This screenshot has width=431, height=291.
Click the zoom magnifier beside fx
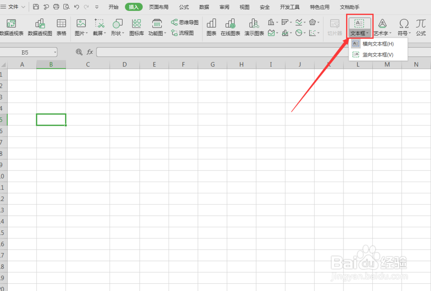pyautogui.click(x=79, y=52)
